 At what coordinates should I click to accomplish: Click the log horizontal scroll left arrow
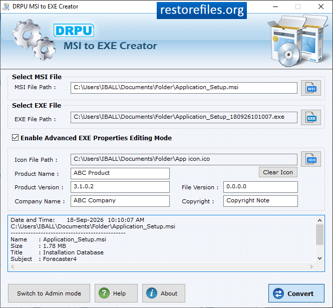click(13, 266)
